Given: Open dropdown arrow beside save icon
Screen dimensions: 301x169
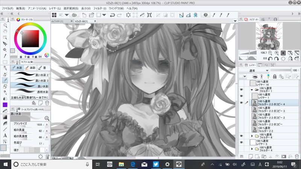Looking at the screenshot, I should (x=104, y=15).
